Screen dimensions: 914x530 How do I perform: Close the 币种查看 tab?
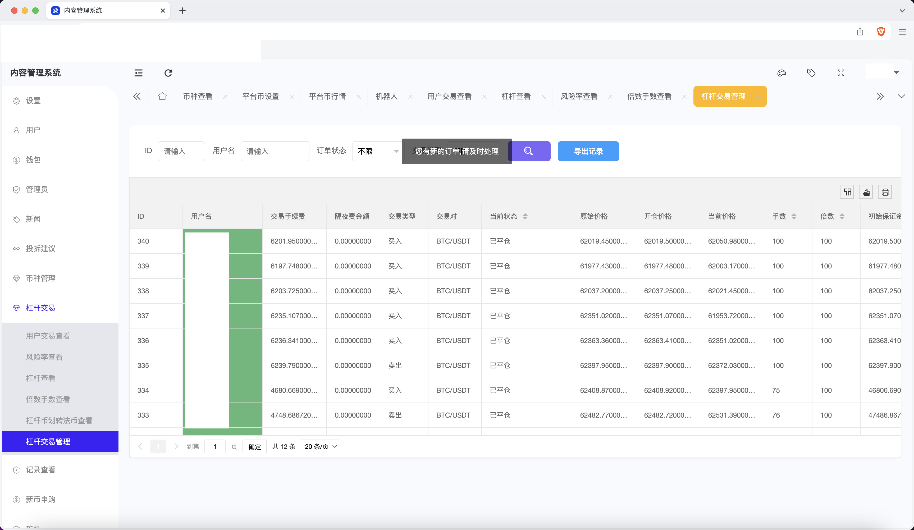[225, 97]
